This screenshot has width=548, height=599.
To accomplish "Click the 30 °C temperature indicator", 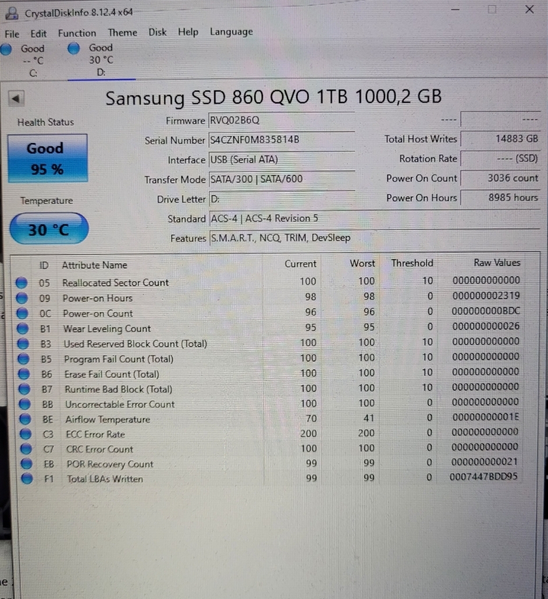I will pyautogui.click(x=49, y=230).
